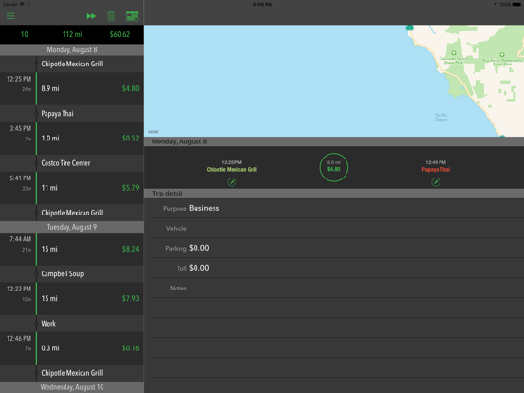Tap Papaya Thai location row in list
The image size is (524, 393).
pos(72,114)
